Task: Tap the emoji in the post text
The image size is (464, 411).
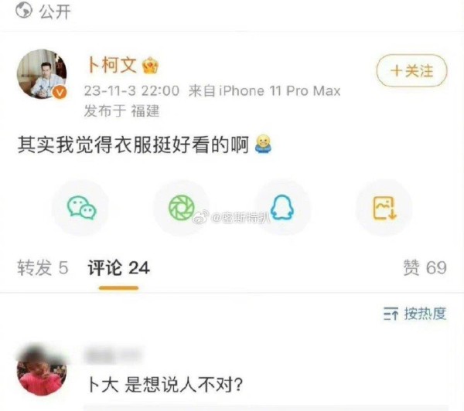Action: [263, 144]
